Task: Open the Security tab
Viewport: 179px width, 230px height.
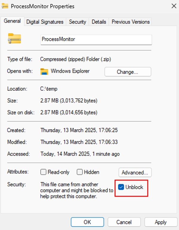Action: (x=78, y=22)
